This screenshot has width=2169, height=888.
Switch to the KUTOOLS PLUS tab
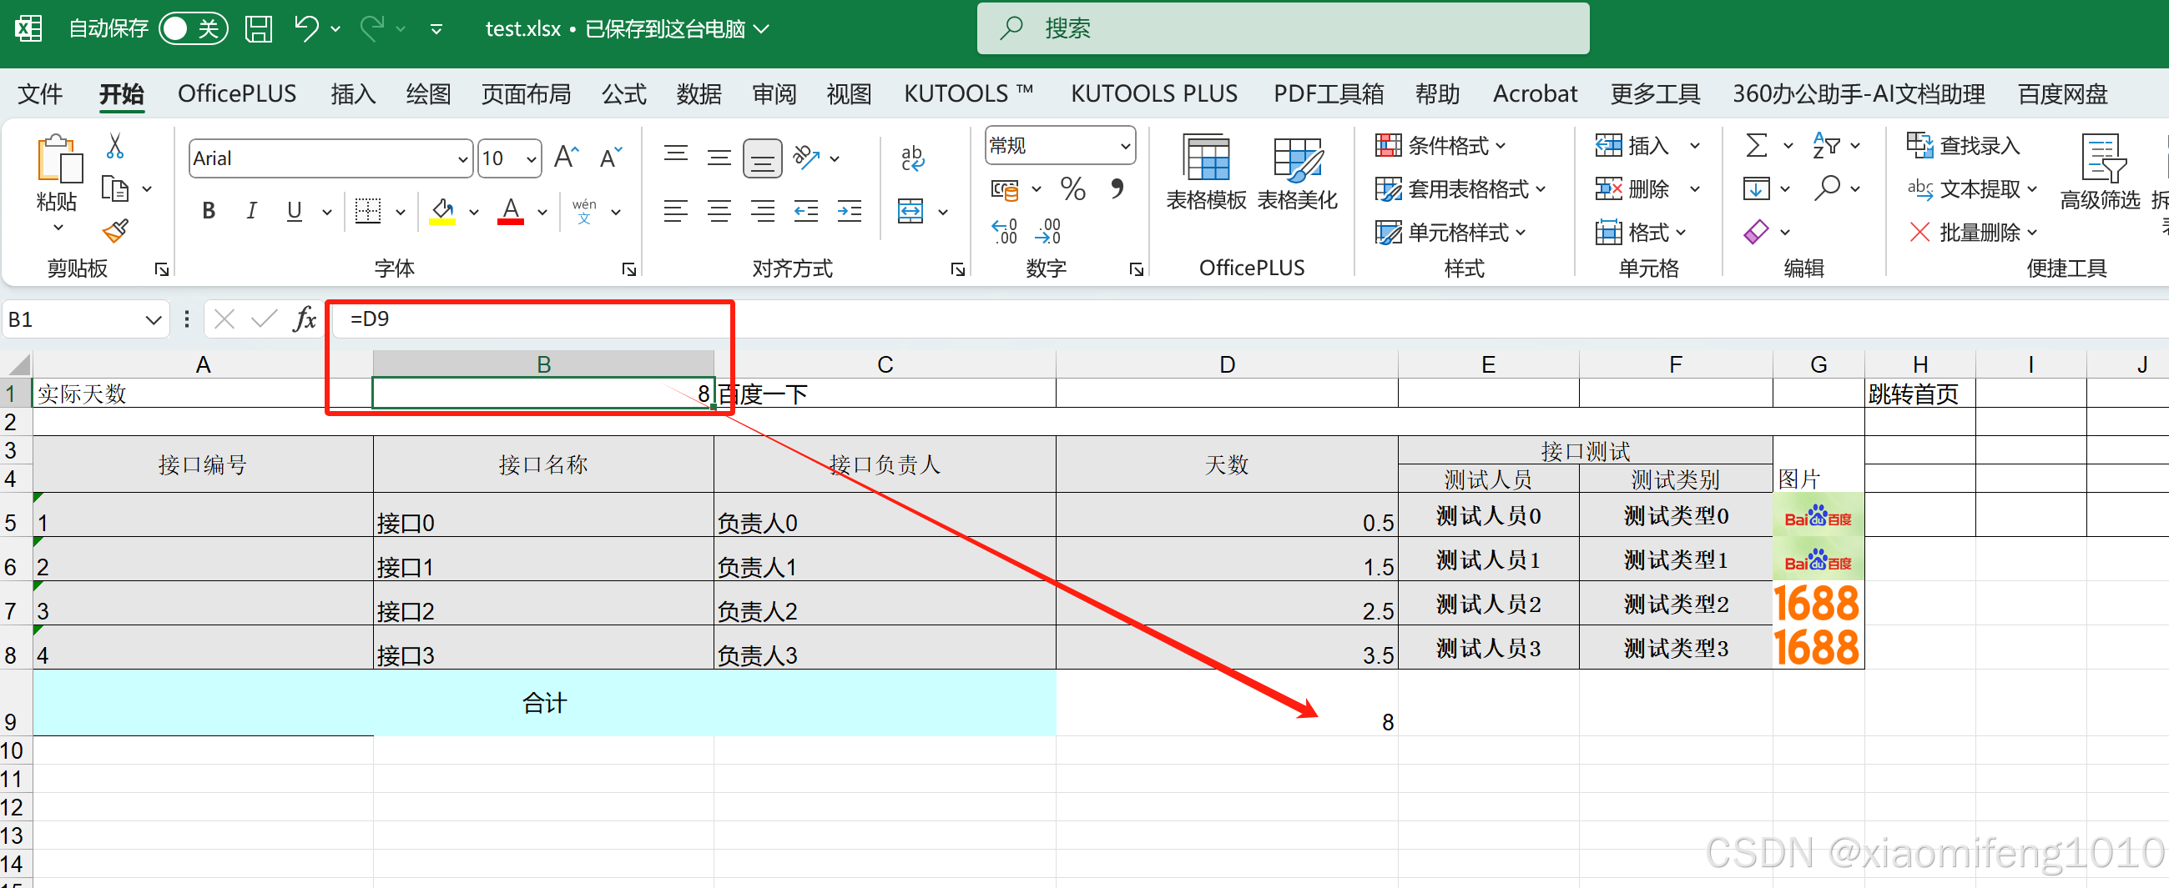pos(1153,93)
